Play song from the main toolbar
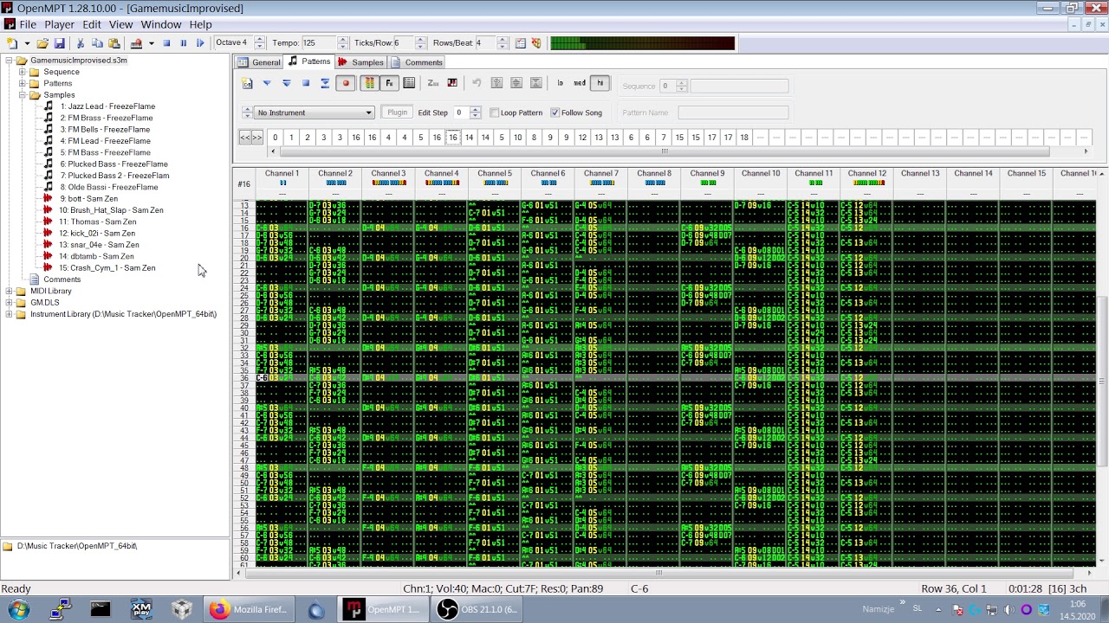 [x=200, y=43]
